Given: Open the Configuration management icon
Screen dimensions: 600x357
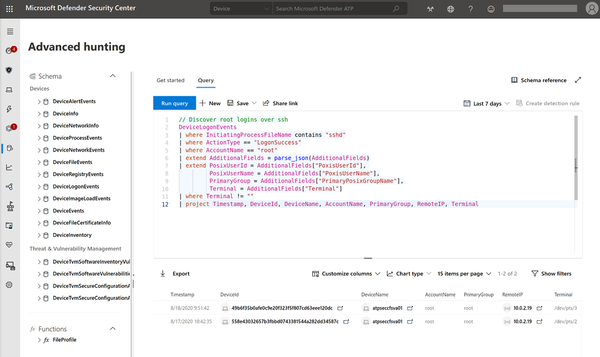Looking at the screenshot, I should pos(10,266).
